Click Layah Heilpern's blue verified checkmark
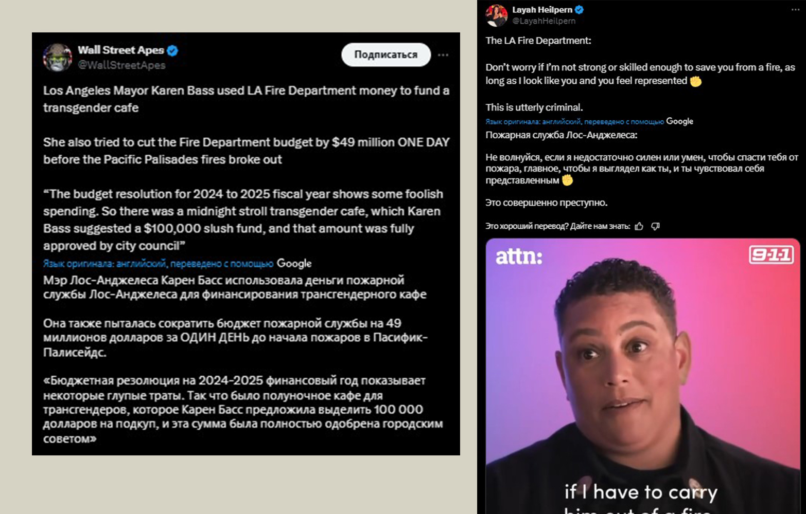This screenshot has width=806, height=514. click(579, 10)
